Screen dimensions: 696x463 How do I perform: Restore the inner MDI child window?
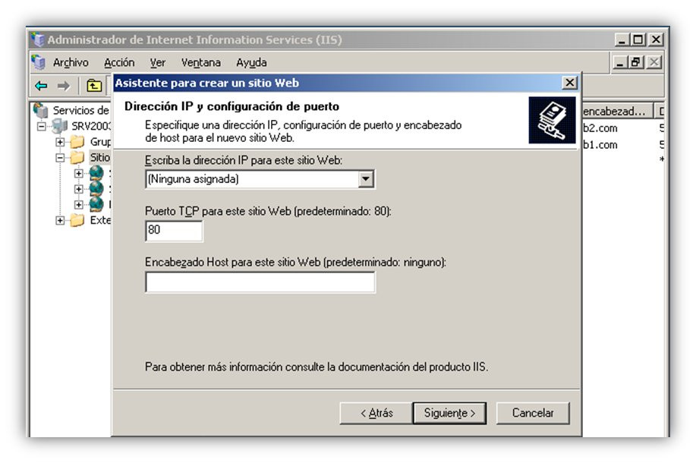pyautogui.click(x=635, y=62)
